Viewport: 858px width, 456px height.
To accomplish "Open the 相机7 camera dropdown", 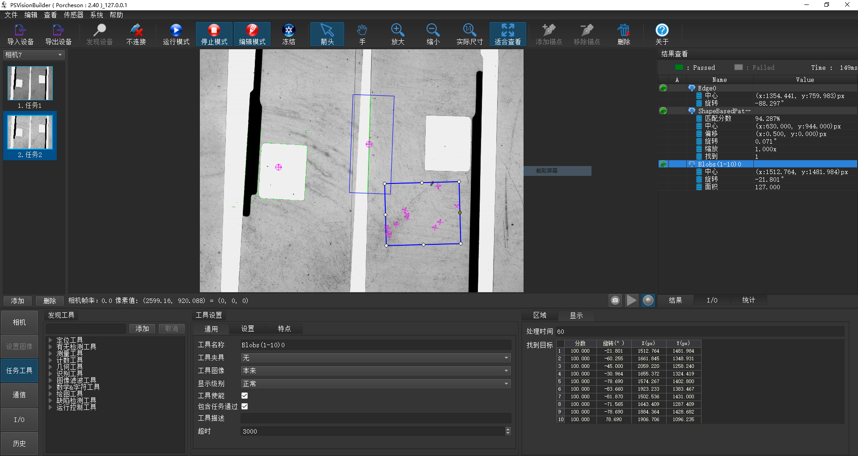I will pyautogui.click(x=34, y=55).
